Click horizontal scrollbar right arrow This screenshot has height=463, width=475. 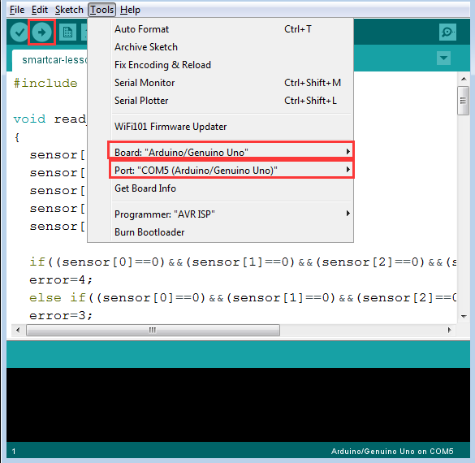tap(450, 330)
